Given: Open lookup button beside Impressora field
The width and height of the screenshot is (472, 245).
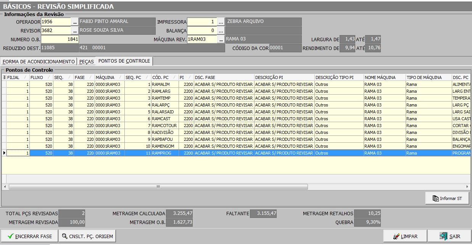Looking at the screenshot, I should point(221,22).
